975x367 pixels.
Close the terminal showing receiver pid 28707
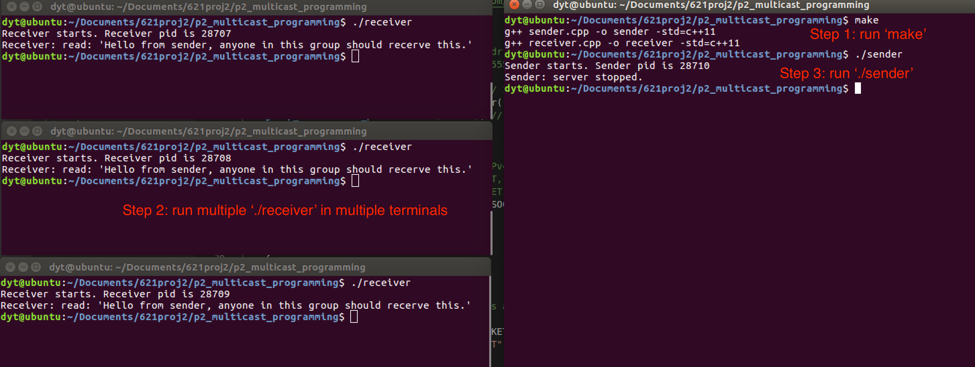pyautogui.click(x=12, y=6)
